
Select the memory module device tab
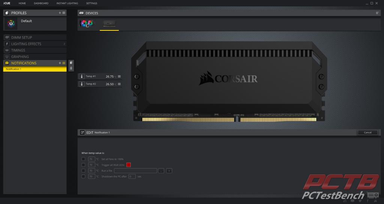[x=109, y=24]
